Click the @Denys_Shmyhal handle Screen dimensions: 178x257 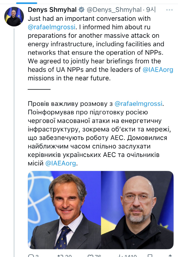pos(114,10)
